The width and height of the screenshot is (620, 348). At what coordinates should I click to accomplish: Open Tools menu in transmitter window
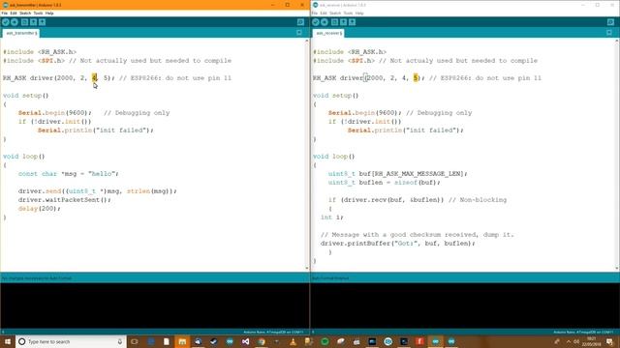pos(38,13)
